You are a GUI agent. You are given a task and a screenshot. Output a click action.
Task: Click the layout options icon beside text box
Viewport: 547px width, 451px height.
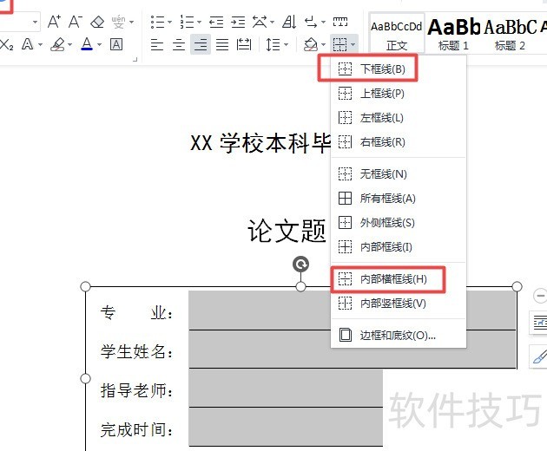pyautogui.click(x=539, y=323)
